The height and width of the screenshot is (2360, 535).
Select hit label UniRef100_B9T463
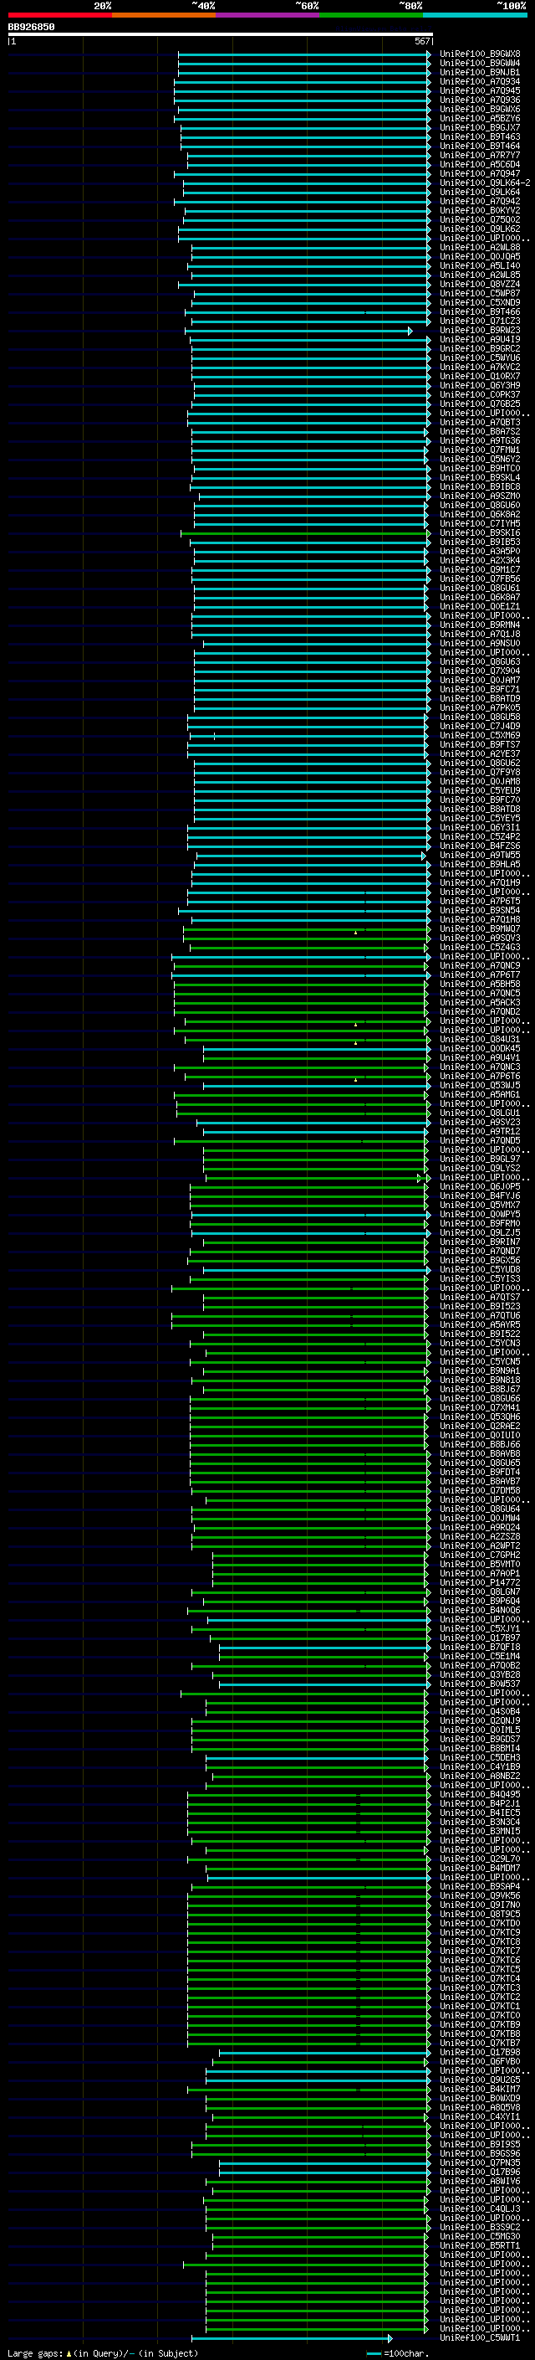pyautogui.click(x=480, y=136)
